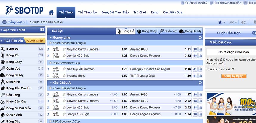Click Bóng Đá soccer icon in sidebar
Viewport: 256px width, 123px height.
click(x=3, y=49)
